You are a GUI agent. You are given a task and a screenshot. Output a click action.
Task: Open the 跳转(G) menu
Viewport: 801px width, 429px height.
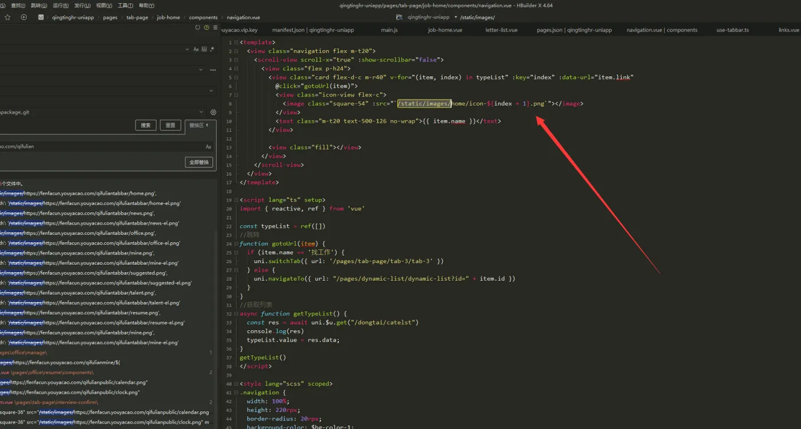pyautogui.click(x=39, y=5)
